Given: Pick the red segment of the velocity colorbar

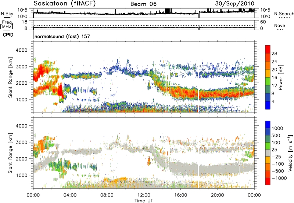Looking at the screenshot, I should [x=268, y=181].
